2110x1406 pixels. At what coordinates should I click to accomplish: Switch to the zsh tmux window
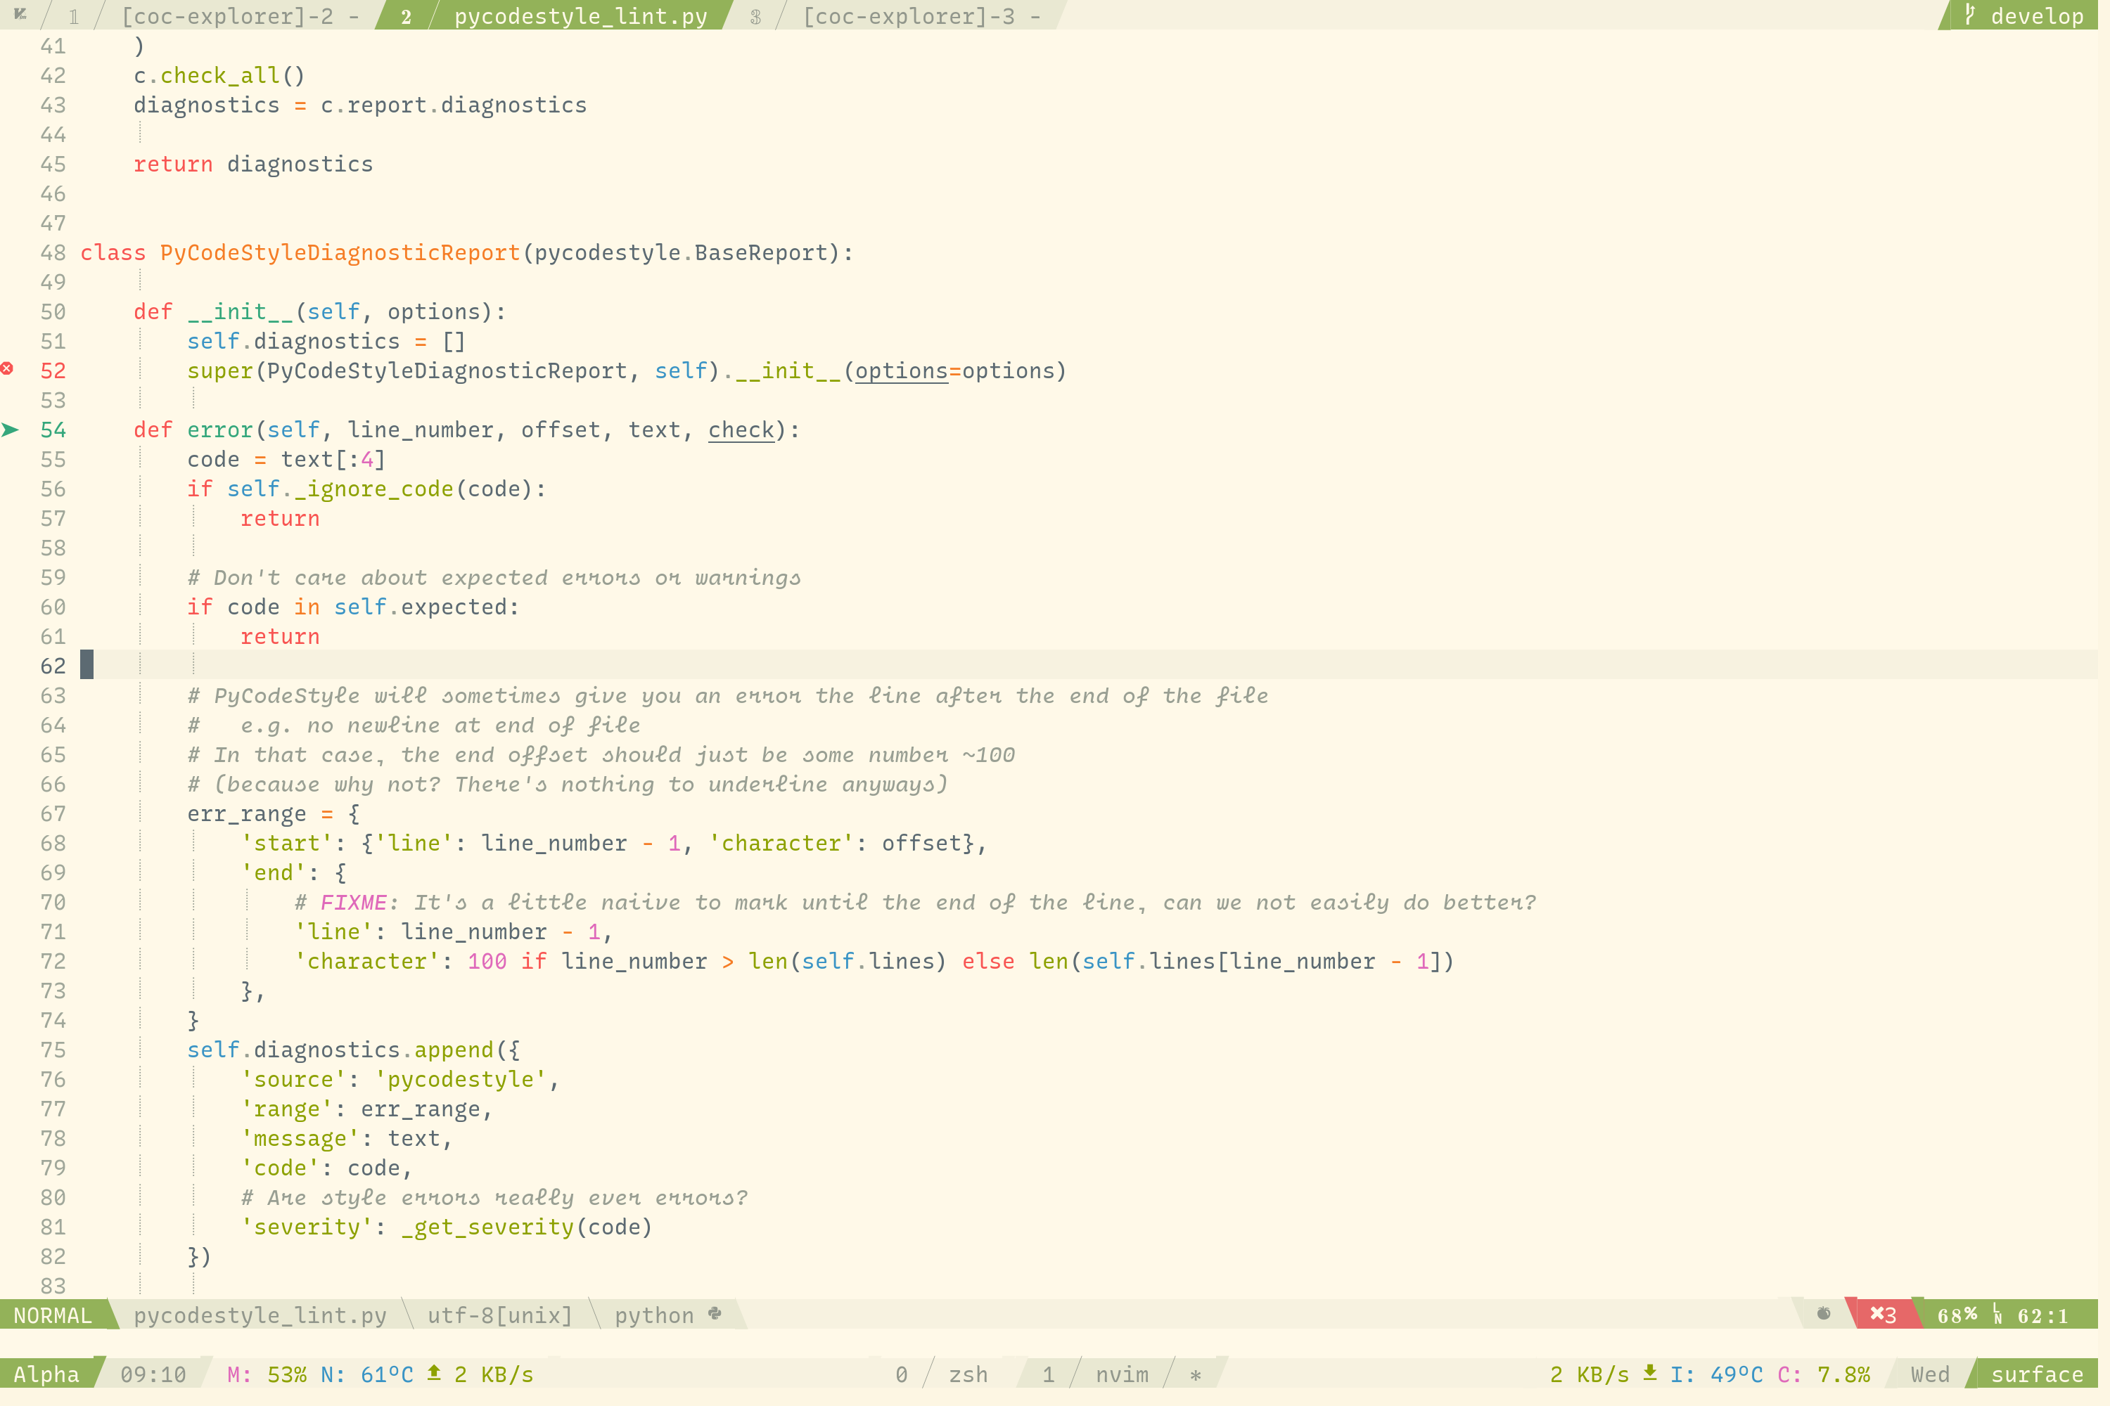click(968, 1374)
